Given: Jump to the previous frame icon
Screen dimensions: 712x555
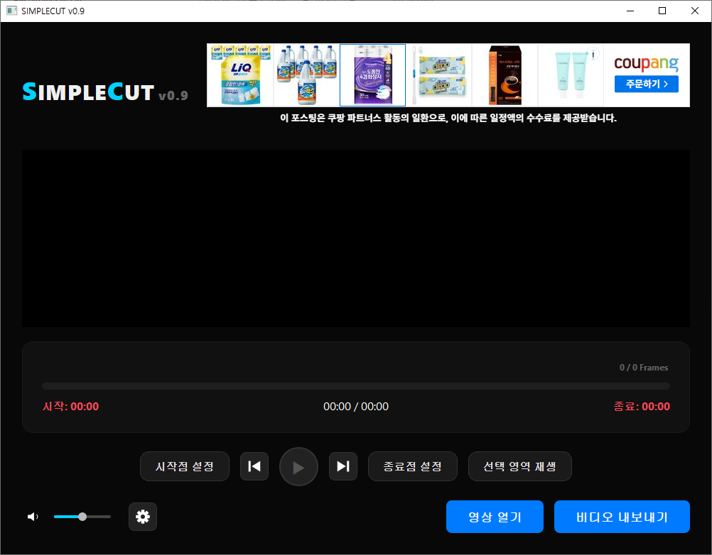Looking at the screenshot, I should pos(254,466).
